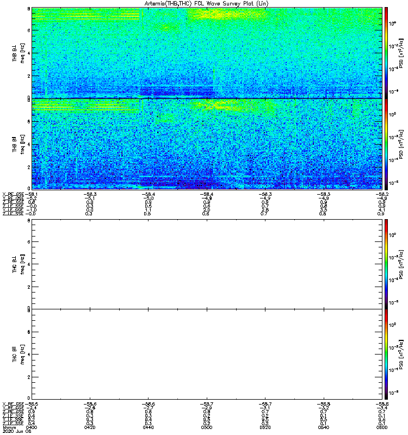Viewport: 408px width, 435px height.
Task: Click the 'THC B∥ freq [Hz]' axis label
Action: pos(18,355)
